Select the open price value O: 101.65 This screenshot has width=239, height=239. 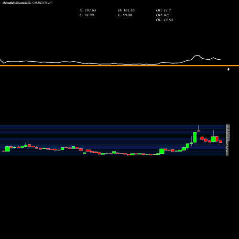point(88,11)
